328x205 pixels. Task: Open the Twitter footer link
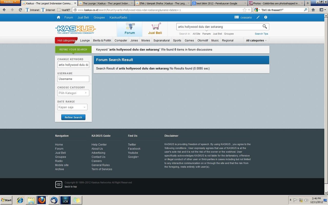click(132, 145)
